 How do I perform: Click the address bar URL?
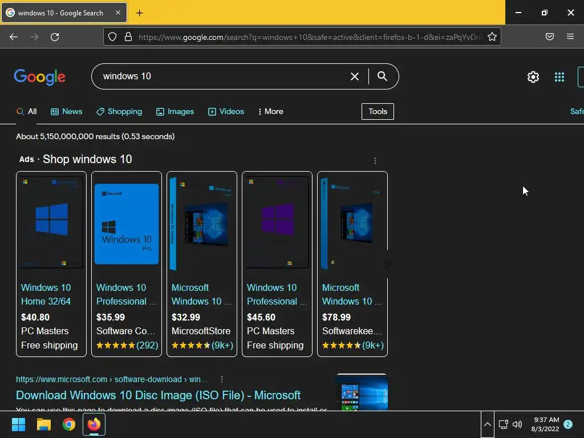click(x=309, y=37)
